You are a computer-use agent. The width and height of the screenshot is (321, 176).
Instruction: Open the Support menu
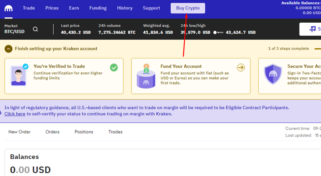[x=151, y=8]
